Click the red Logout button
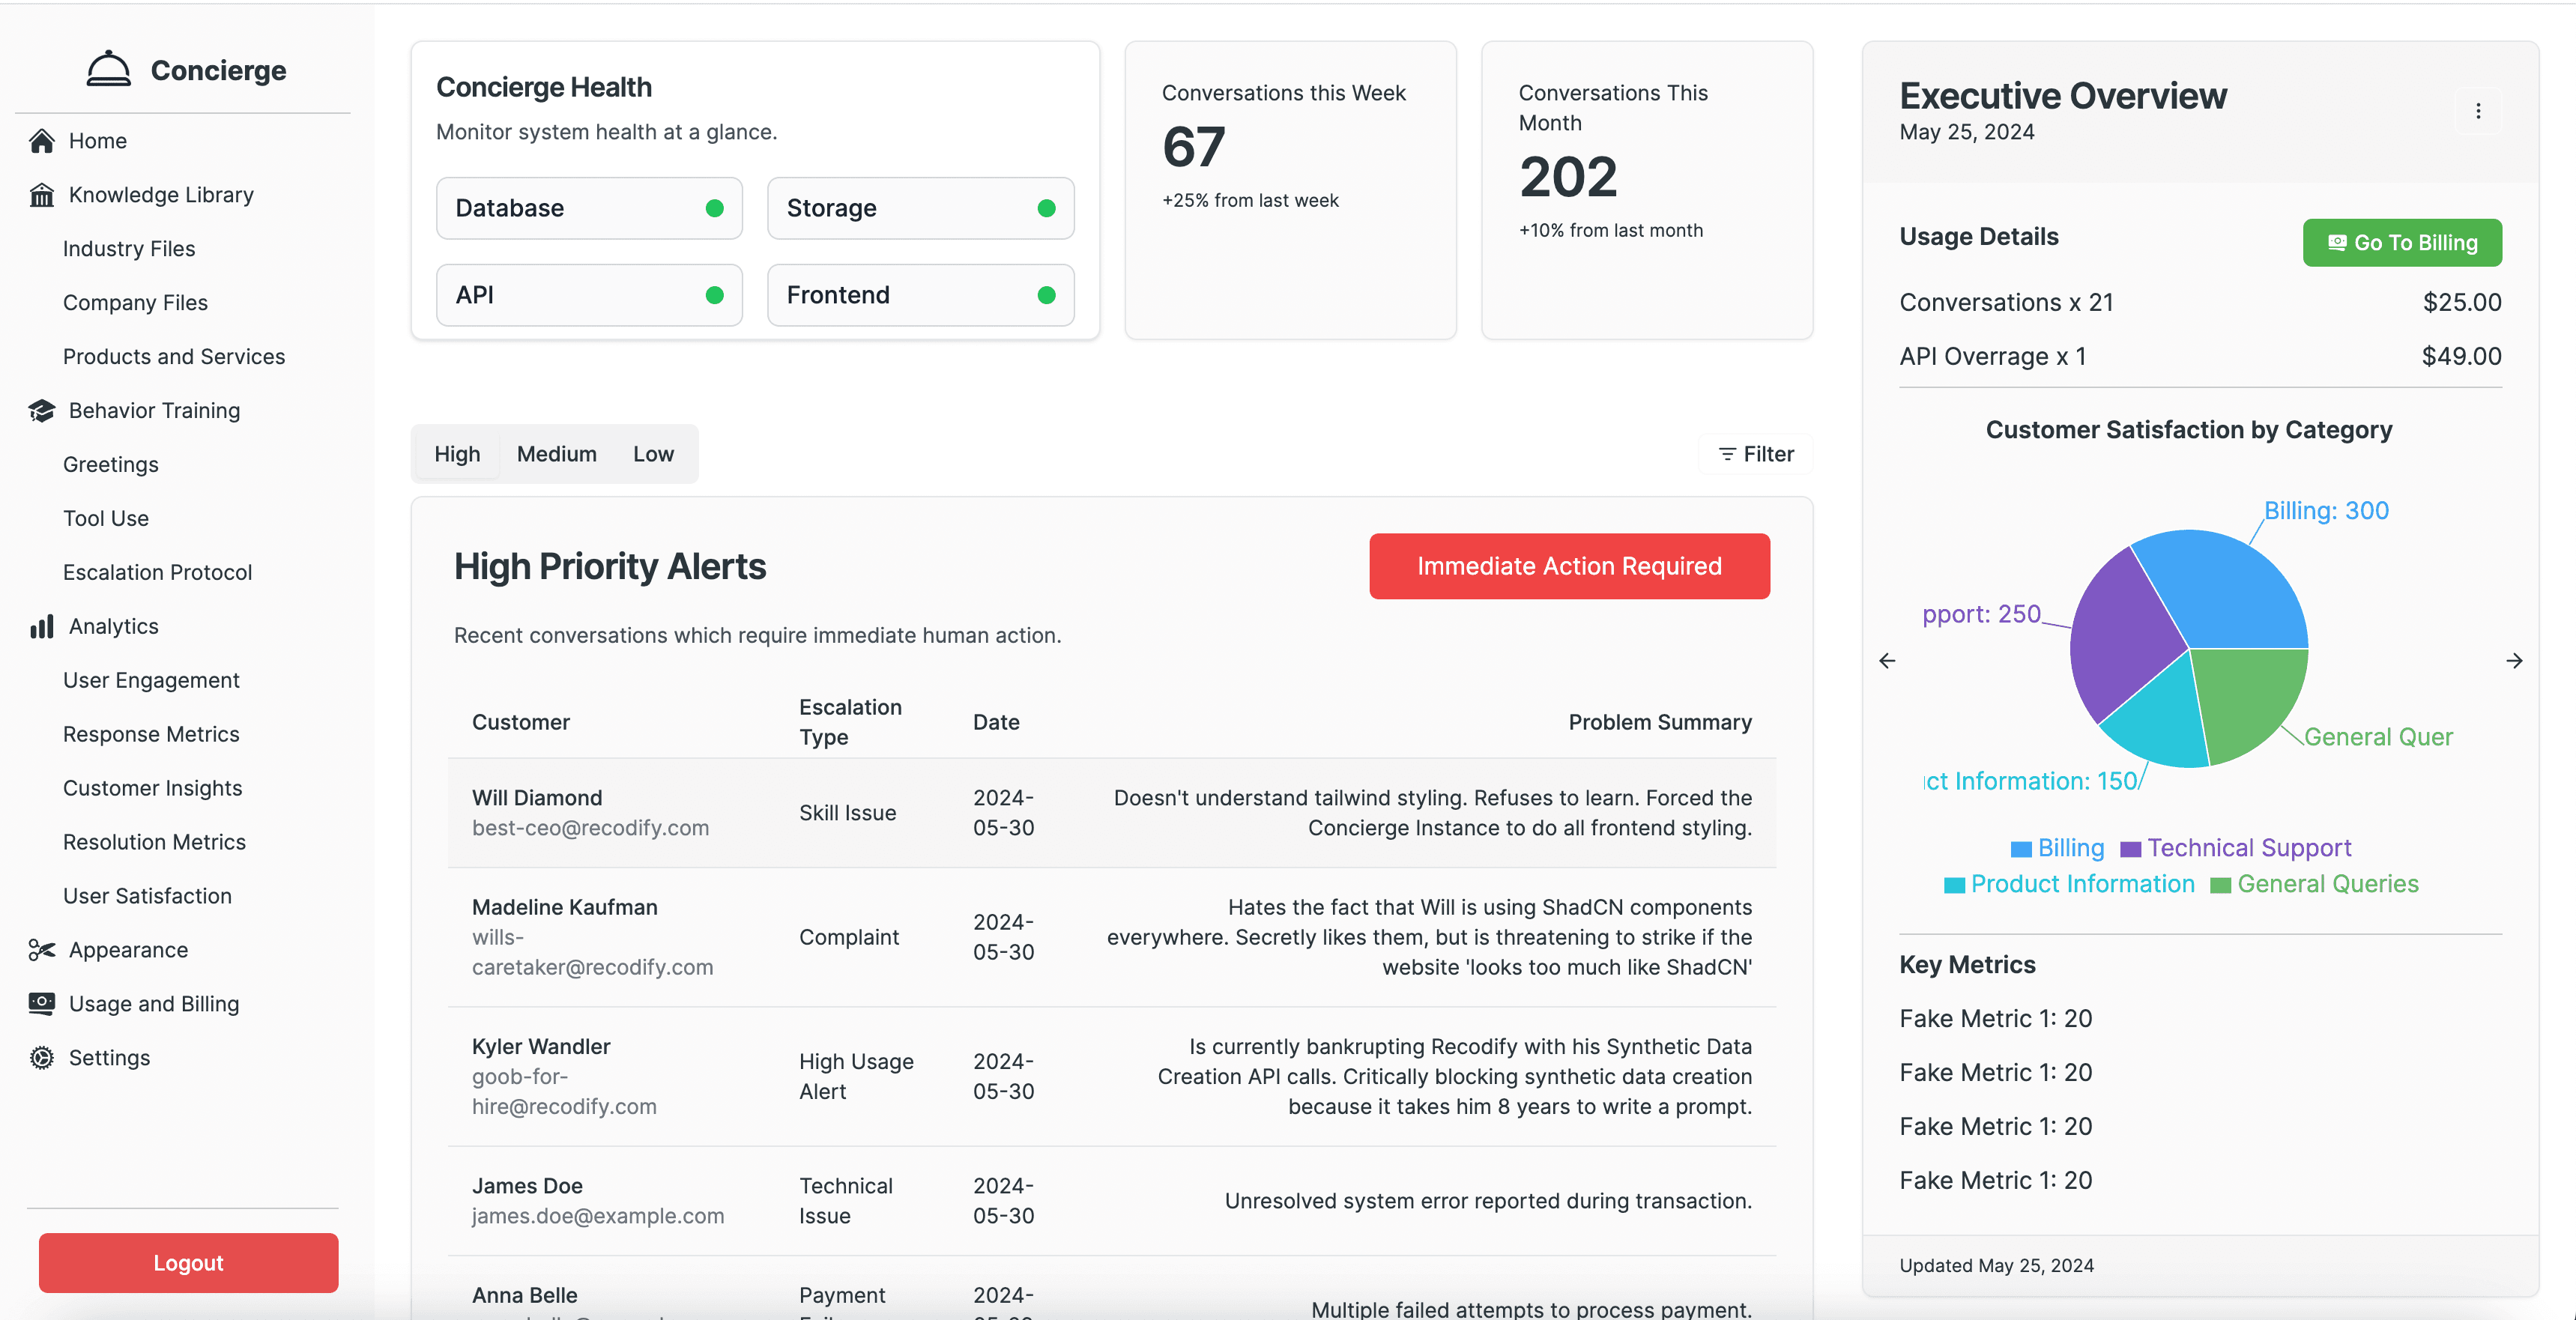The width and height of the screenshot is (2576, 1320). pyautogui.click(x=188, y=1263)
